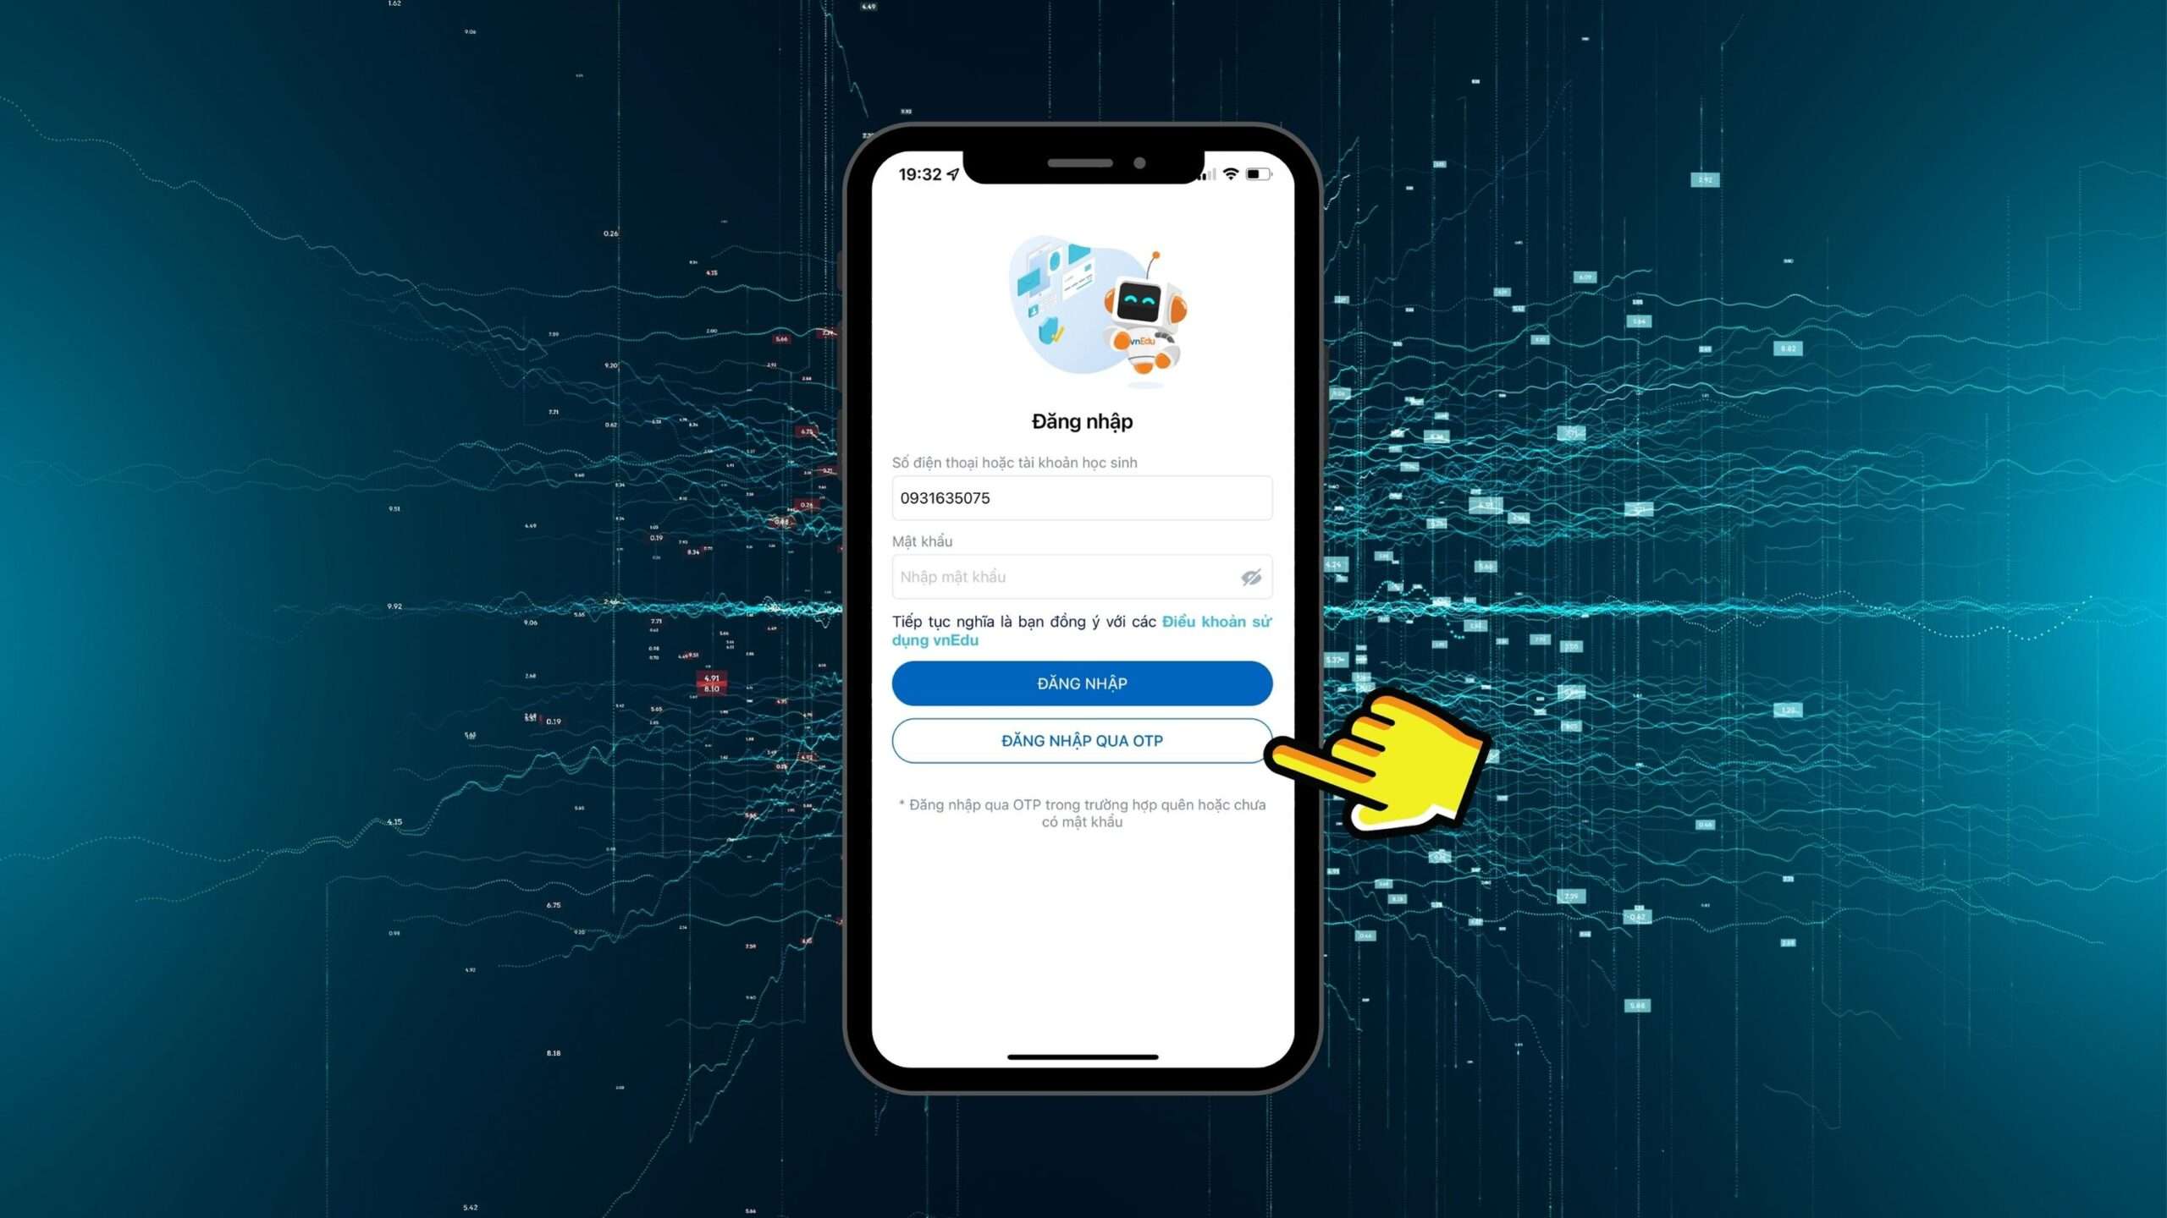Click ĐĂNG NHẬP button to log in
Screen dimensions: 2167x1218
pos(1080,683)
